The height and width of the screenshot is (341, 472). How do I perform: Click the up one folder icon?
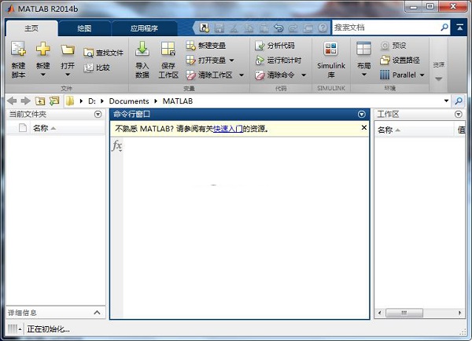tap(40, 101)
